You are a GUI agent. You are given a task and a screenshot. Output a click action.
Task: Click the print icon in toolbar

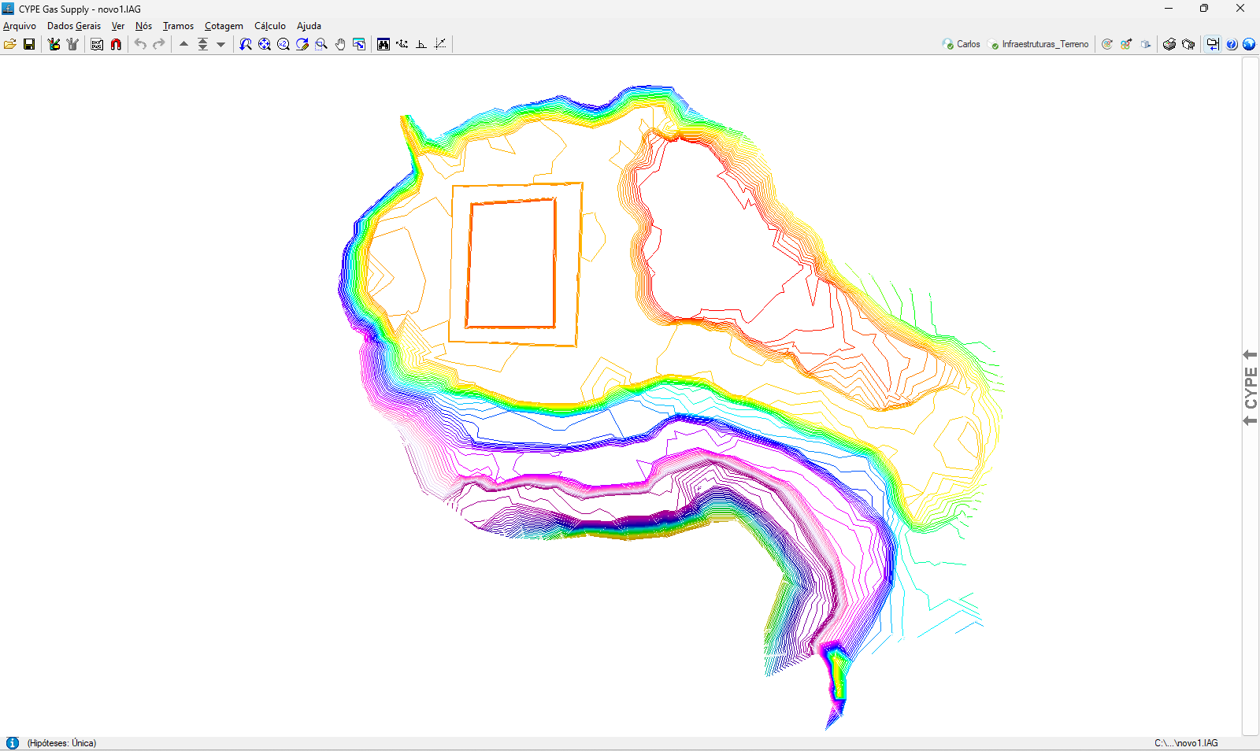[1169, 44]
